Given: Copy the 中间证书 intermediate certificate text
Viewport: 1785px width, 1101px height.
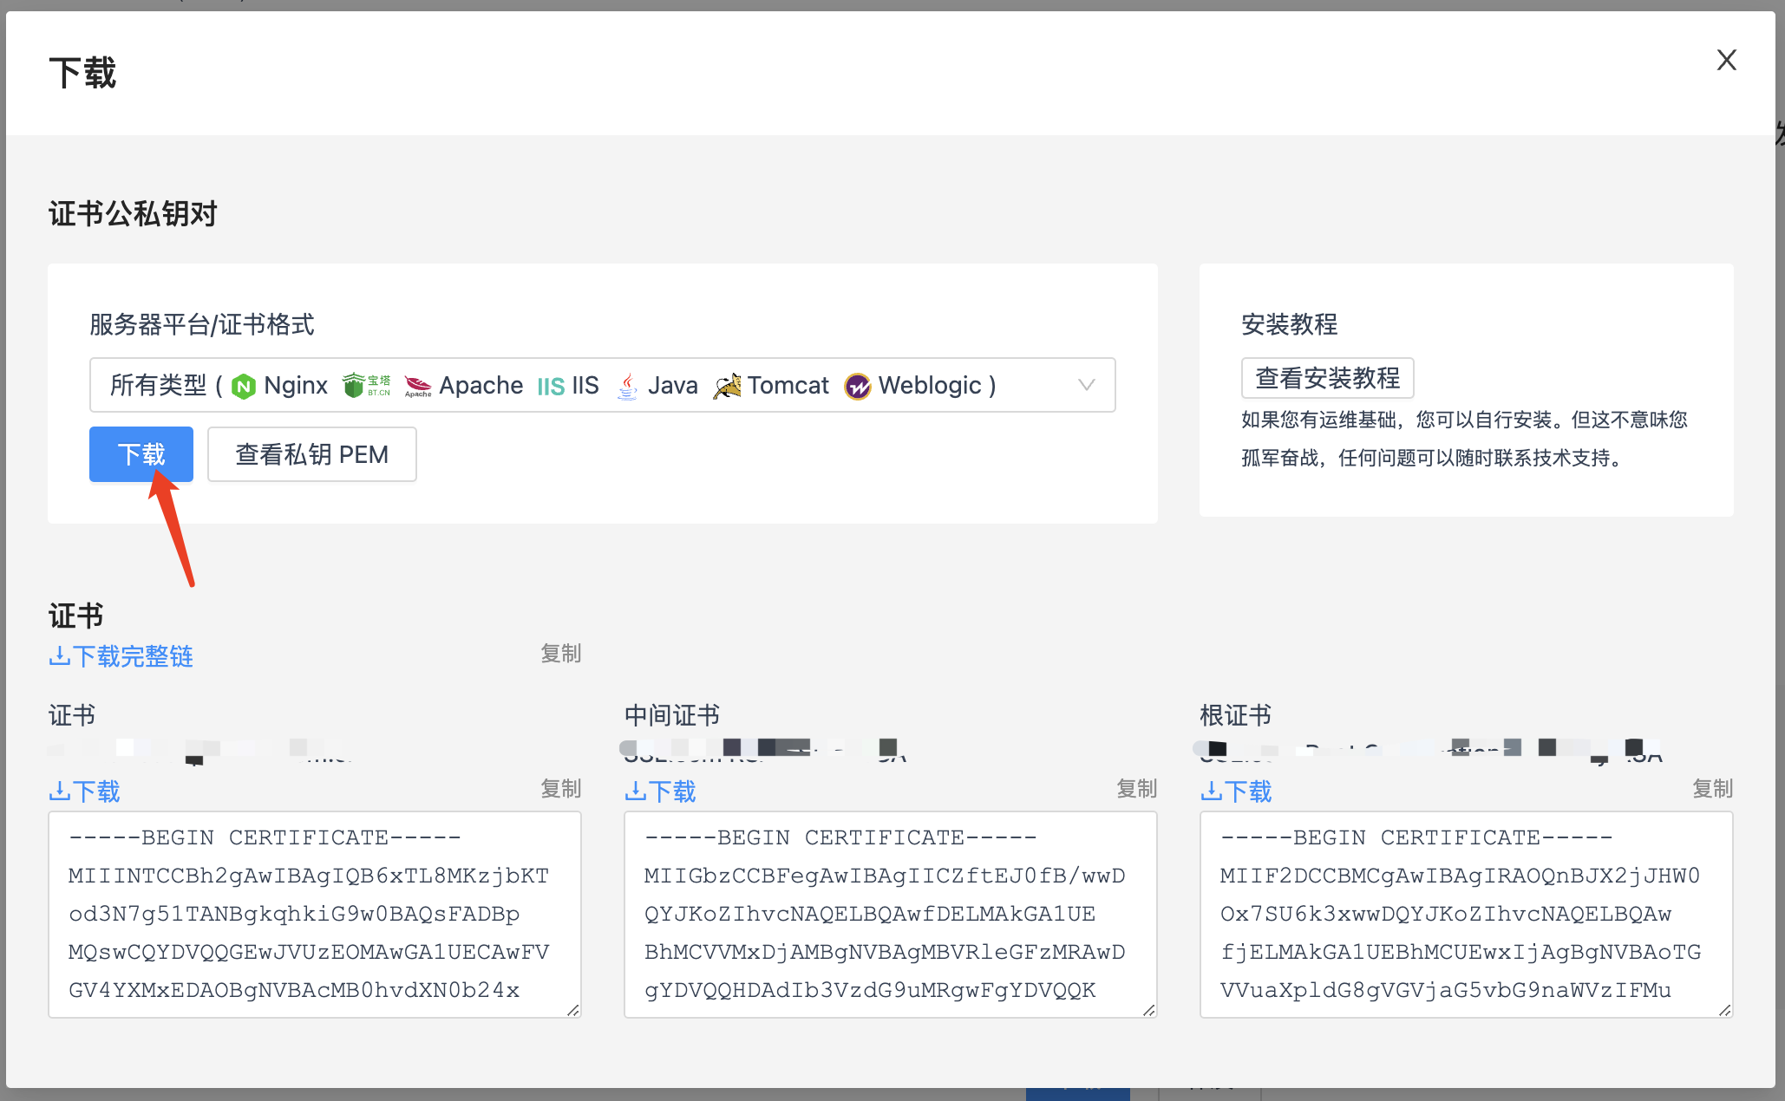Looking at the screenshot, I should pos(1136,788).
